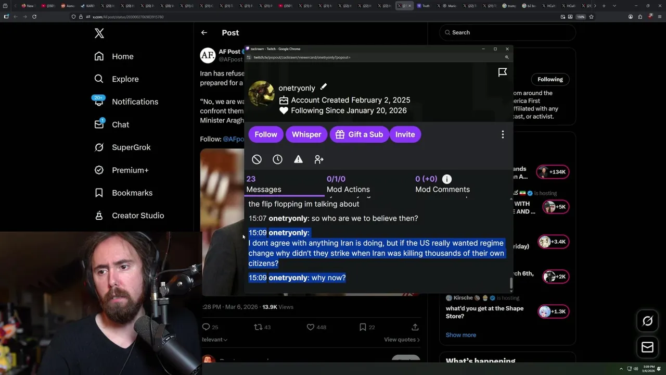
Task: Click the warn user triangle icon
Action: (298, 159)
